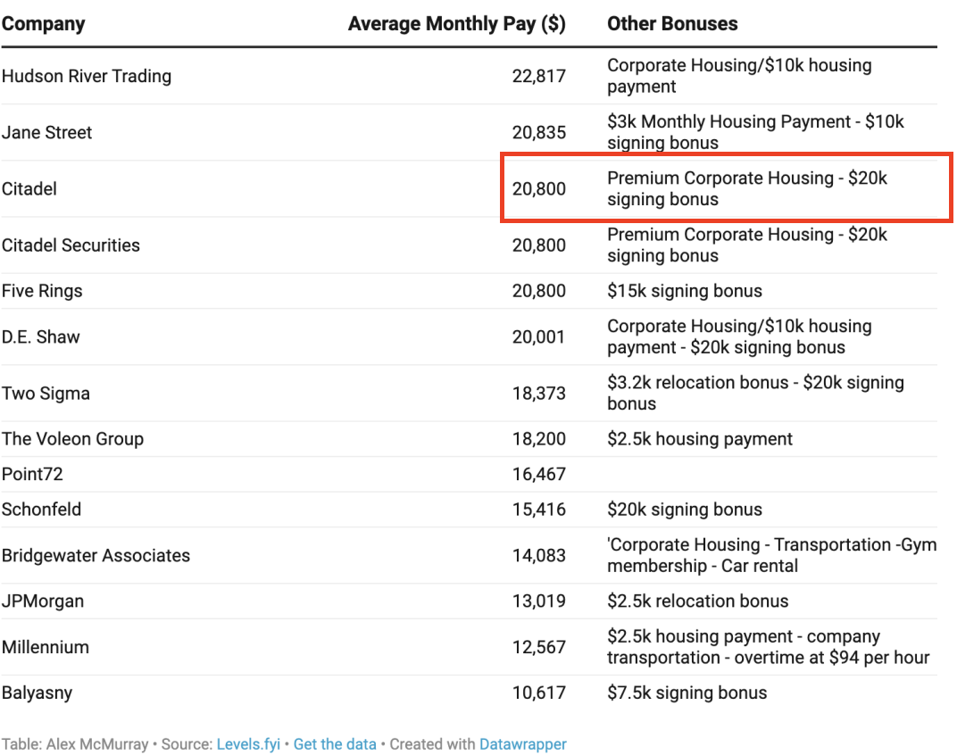Viewport: 957px width, 755px height.
Task: Select Millennium's pay value 12,567
Action: pyautogui.click(x=538, y=647)
